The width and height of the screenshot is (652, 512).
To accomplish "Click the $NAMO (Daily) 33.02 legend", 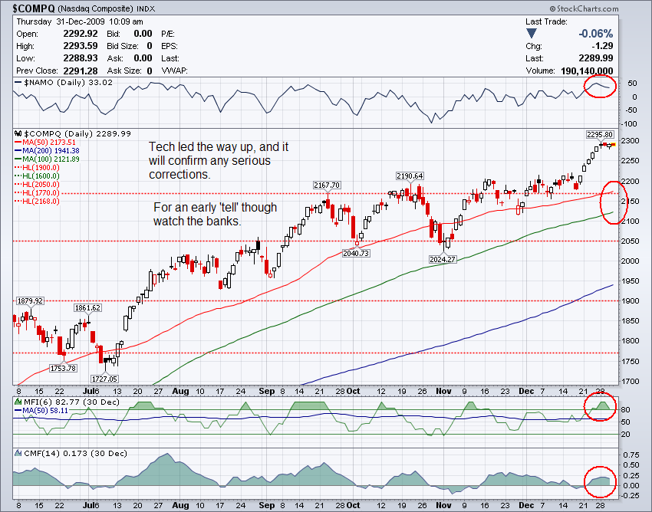I will tap(68, 82).
